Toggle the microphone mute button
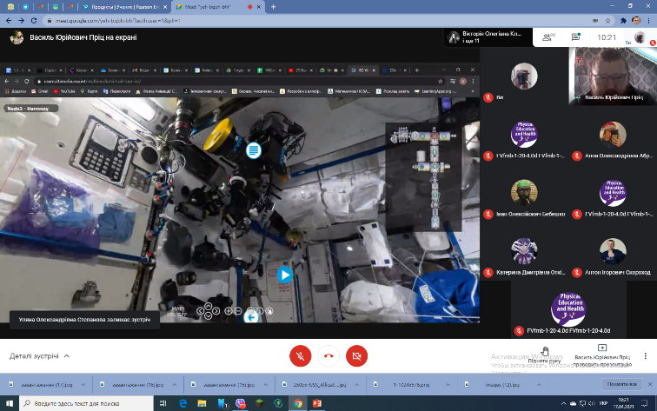 [300, 355]
